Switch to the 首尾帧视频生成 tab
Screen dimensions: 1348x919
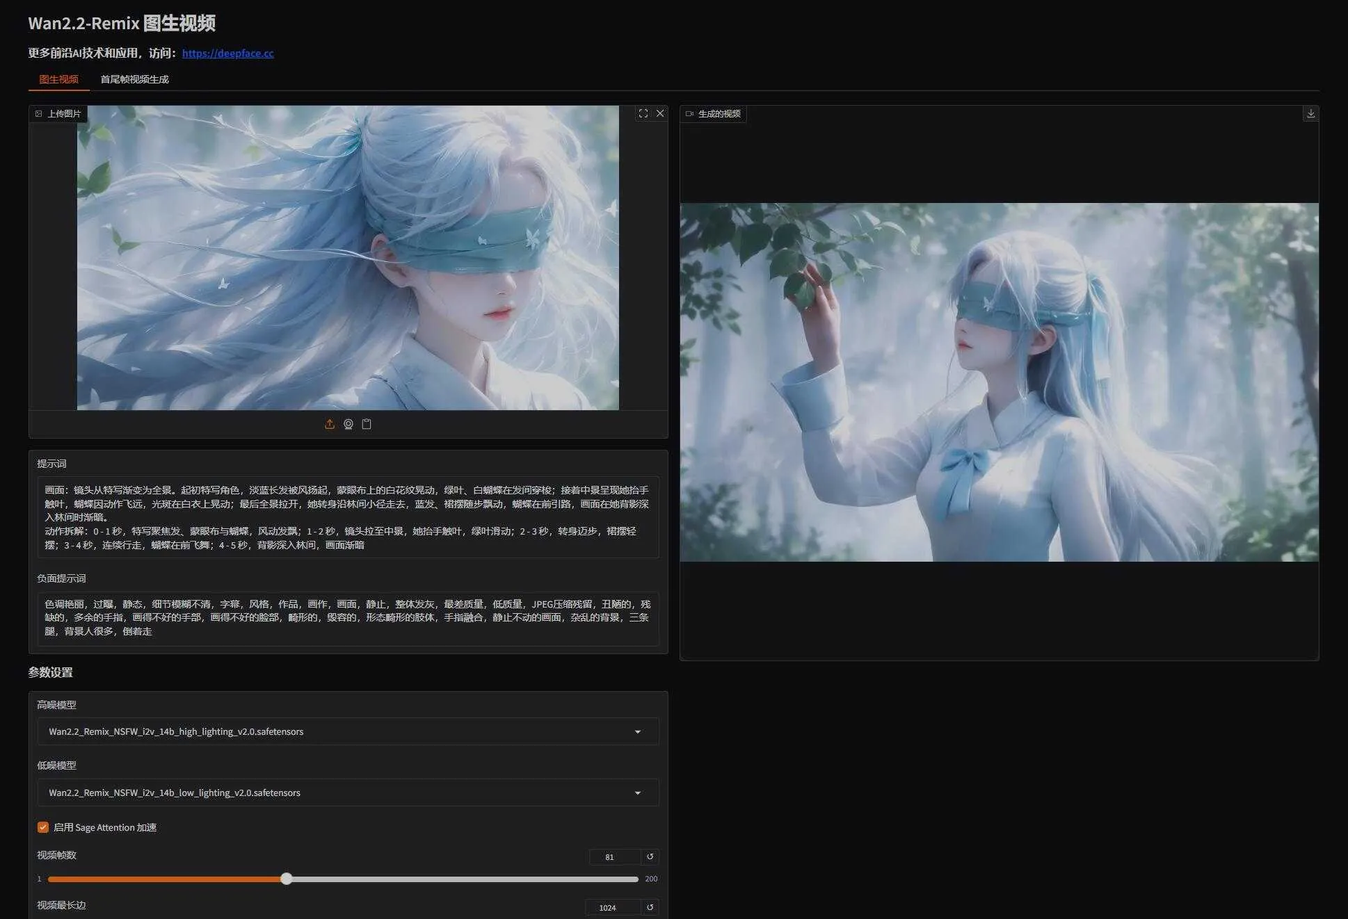click(134, 79)
